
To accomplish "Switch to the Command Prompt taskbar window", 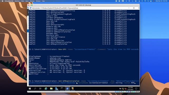I will pos(62,89).
